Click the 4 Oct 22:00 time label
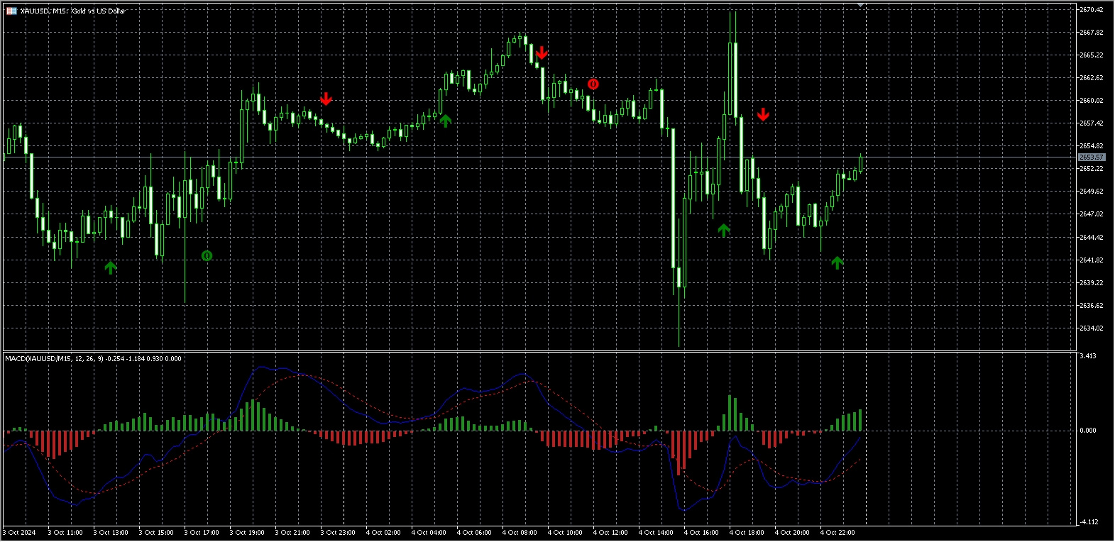This screenshot has height=542, width=1115. pyautogui.click(x=837, y=532)
